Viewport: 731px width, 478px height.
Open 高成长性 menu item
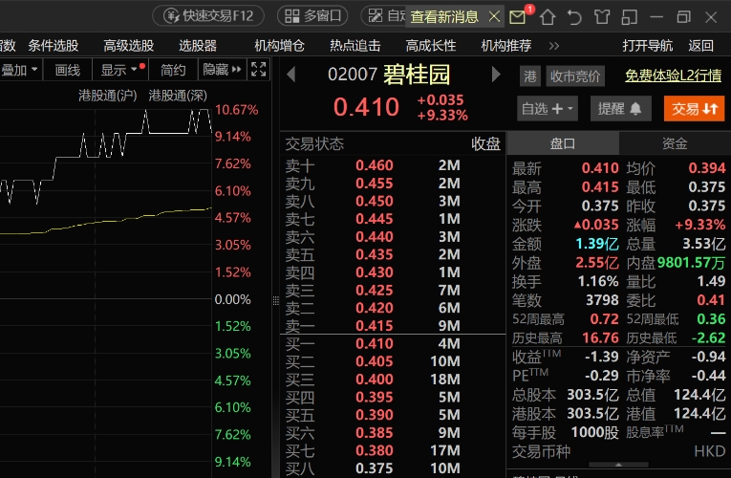(x=431, y=46)
